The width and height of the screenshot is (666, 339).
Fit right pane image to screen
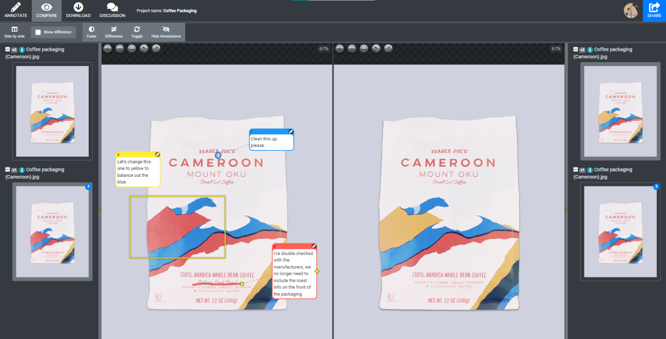(364, 49)
